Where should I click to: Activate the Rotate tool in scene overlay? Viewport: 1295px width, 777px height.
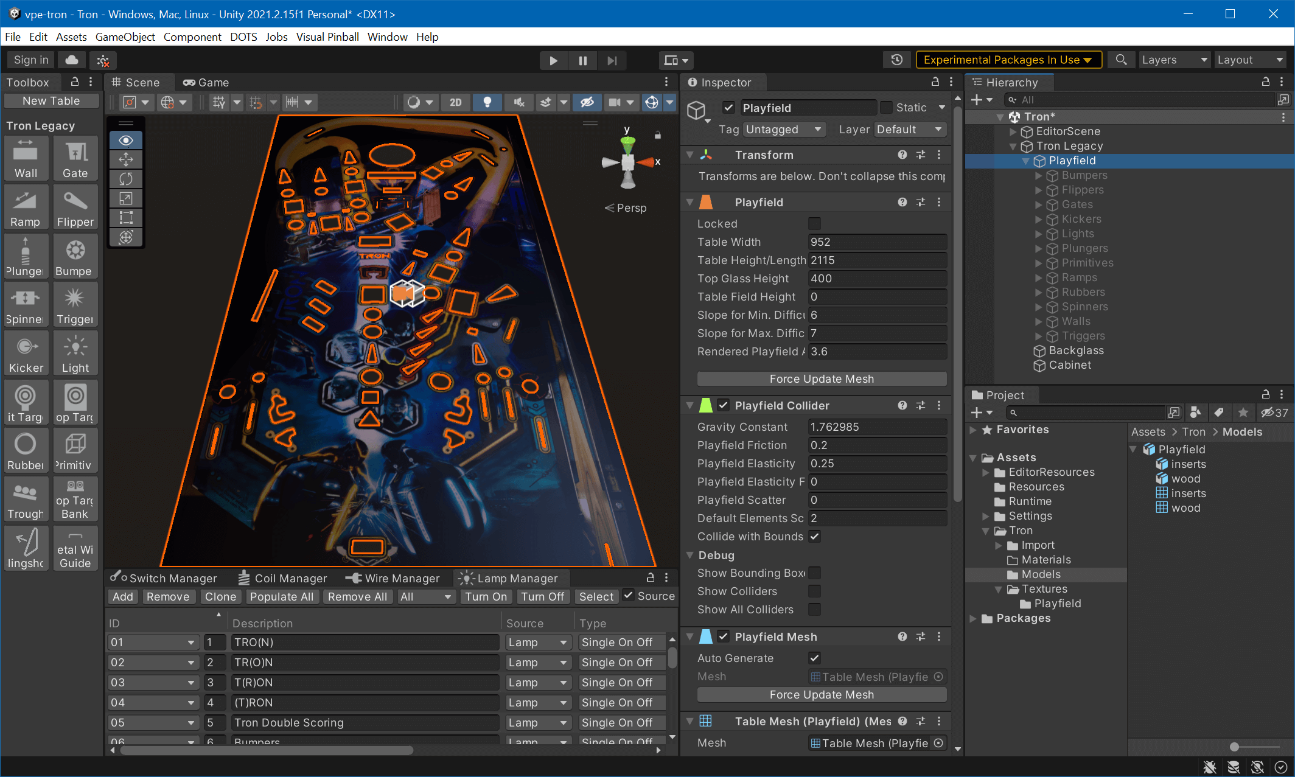[x=126, y=179]
